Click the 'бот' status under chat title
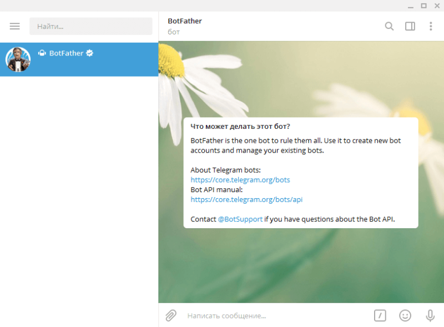Image resolution: width=444 pixels, height=327 pixels. [174, 32]
